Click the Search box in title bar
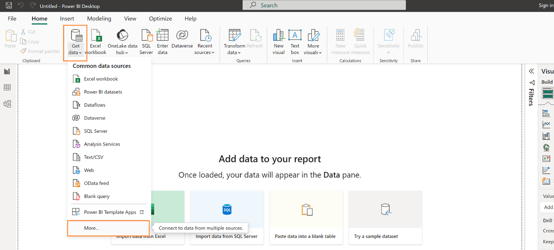 324,5
